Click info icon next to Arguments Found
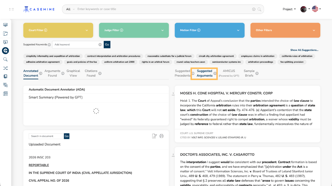 coord(63,73)
